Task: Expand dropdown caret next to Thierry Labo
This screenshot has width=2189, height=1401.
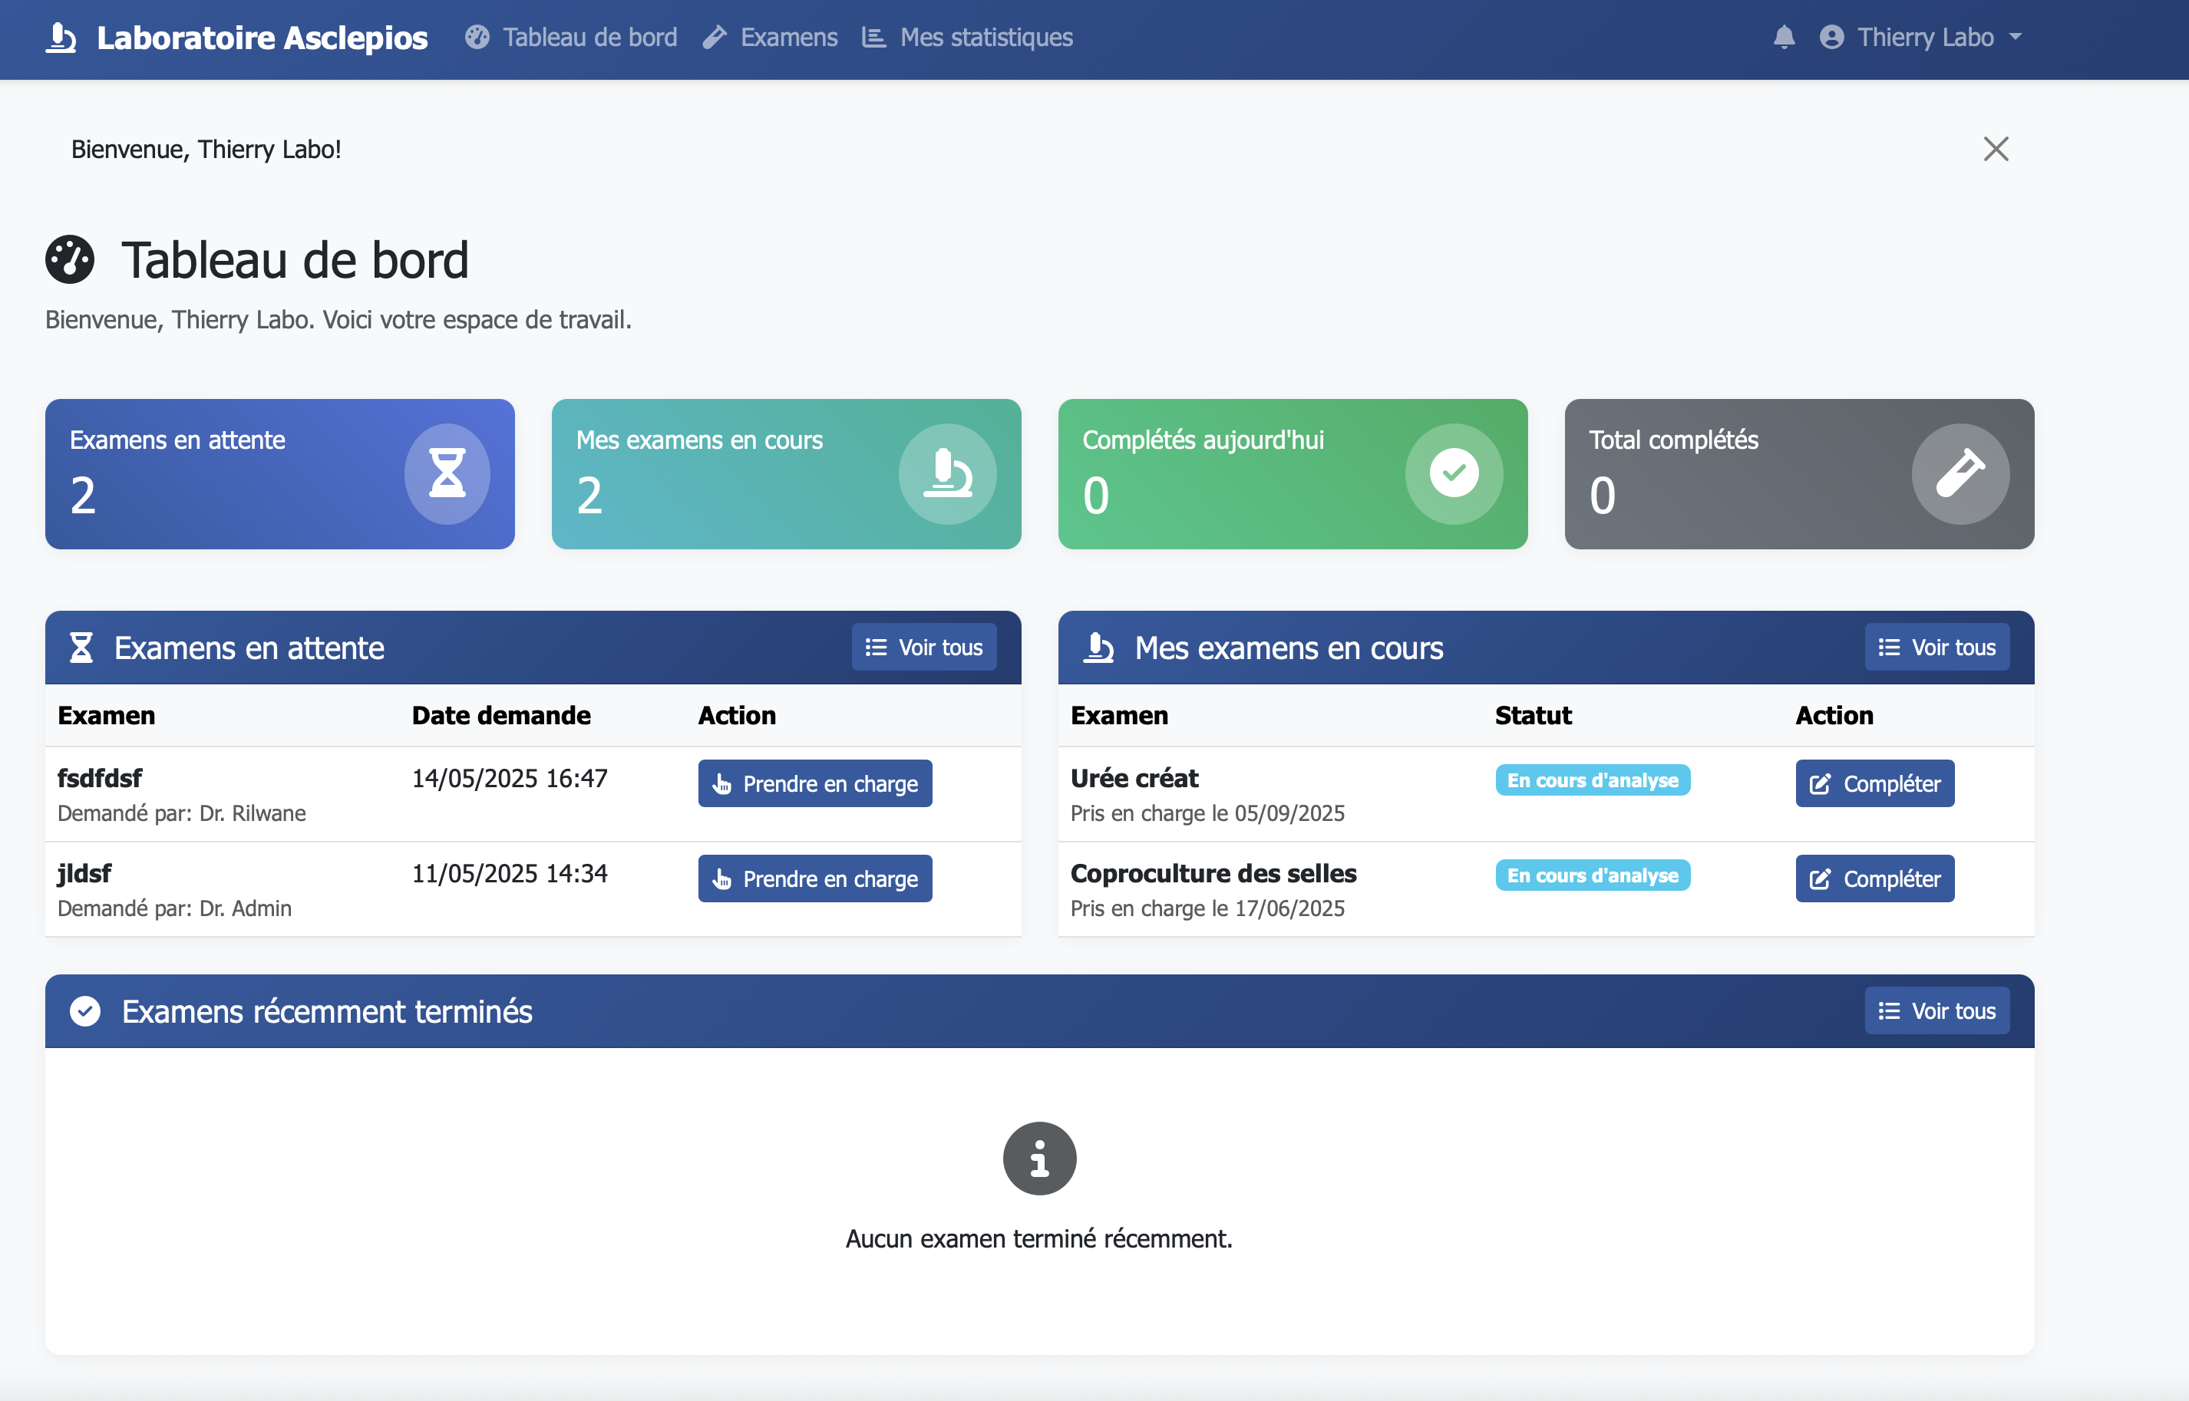Action: click(x=2016, y=38)
